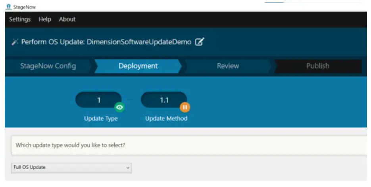Switch to the Review step

228,66
